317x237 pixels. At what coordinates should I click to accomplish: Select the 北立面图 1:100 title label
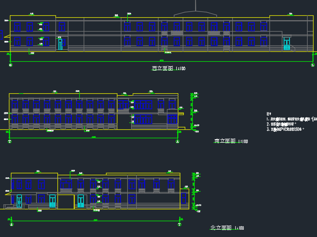pos(227,228)
